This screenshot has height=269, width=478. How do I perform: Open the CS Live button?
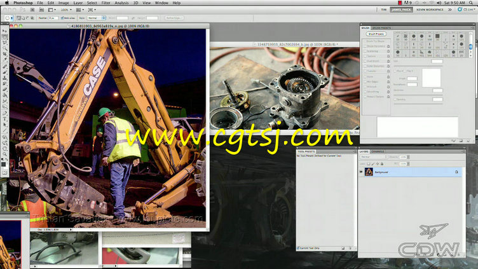pos(467,10)
